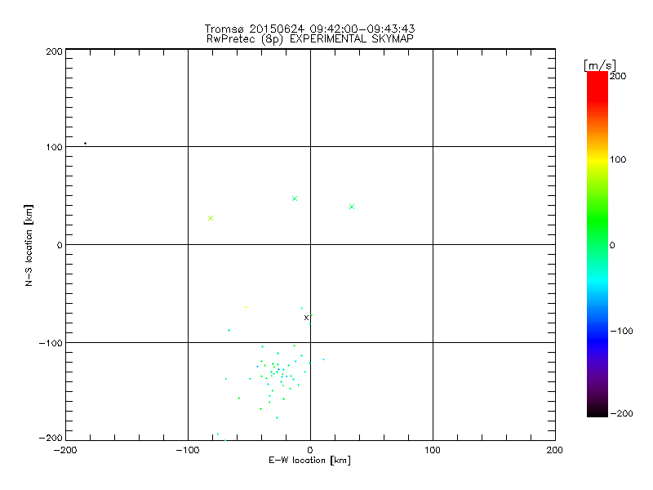Select the black bottom end of the color bar
The height and width of the screenshot is (490, 653).
click(597, 411)
